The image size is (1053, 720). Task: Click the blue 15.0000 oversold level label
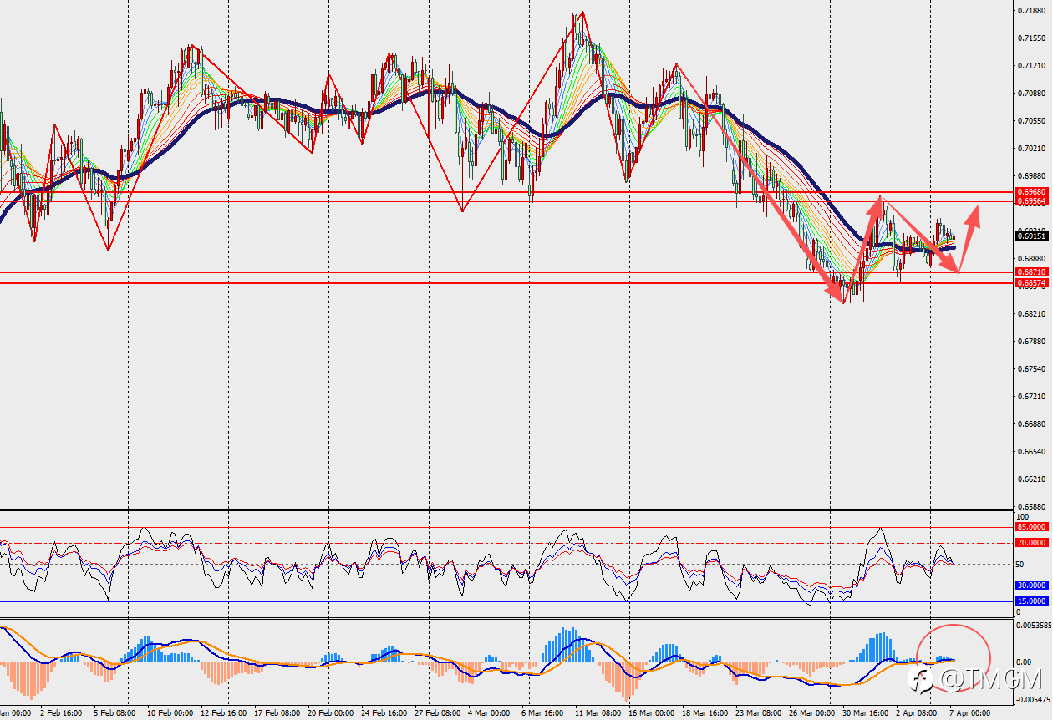pyautogui.click(x=1030, y=601)
